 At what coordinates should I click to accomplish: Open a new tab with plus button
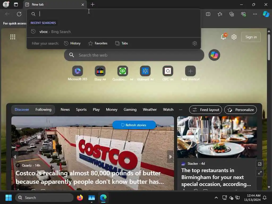(93, 5)
